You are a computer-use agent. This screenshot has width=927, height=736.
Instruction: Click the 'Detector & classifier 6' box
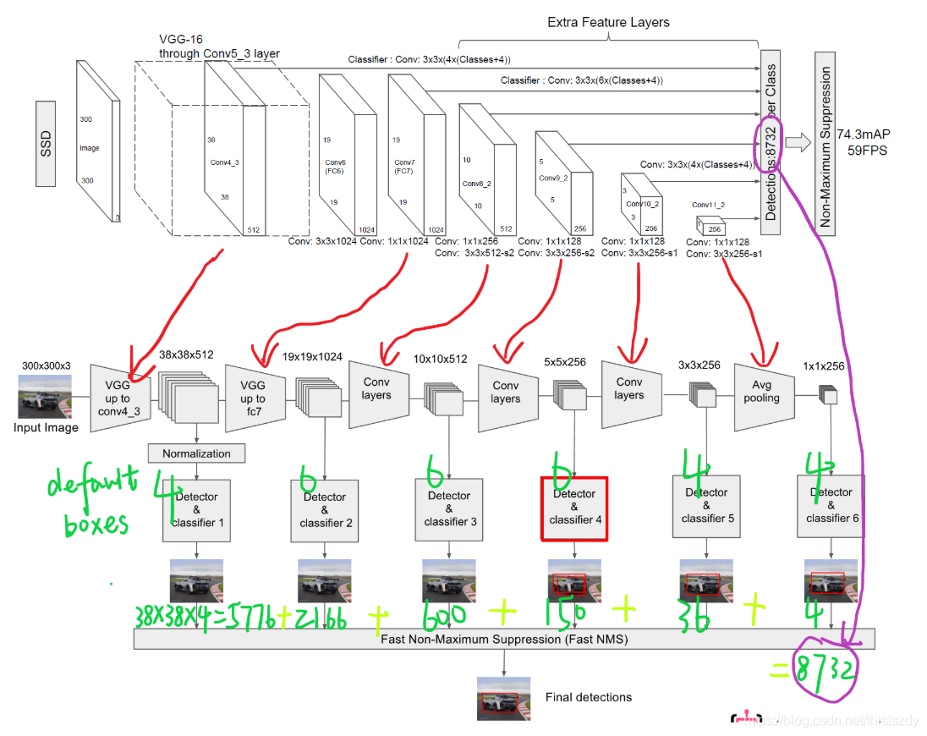point(831,506)
